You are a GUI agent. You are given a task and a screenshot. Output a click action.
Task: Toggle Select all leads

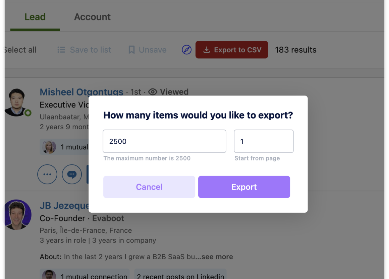click(19, 50)
